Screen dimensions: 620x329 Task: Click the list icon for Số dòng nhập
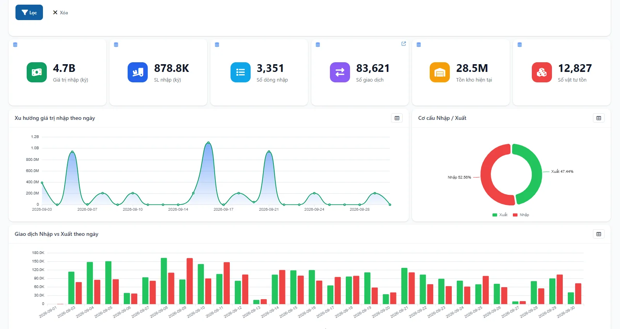[x=241, y=72]
